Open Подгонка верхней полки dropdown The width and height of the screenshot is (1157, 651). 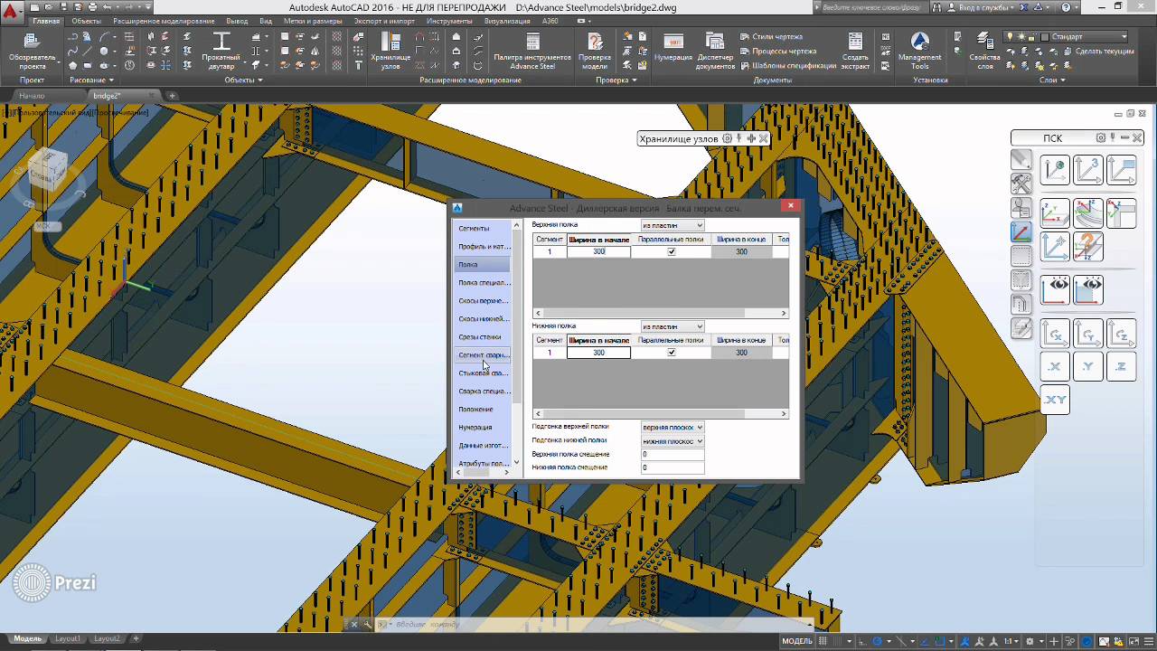point(673,427)
